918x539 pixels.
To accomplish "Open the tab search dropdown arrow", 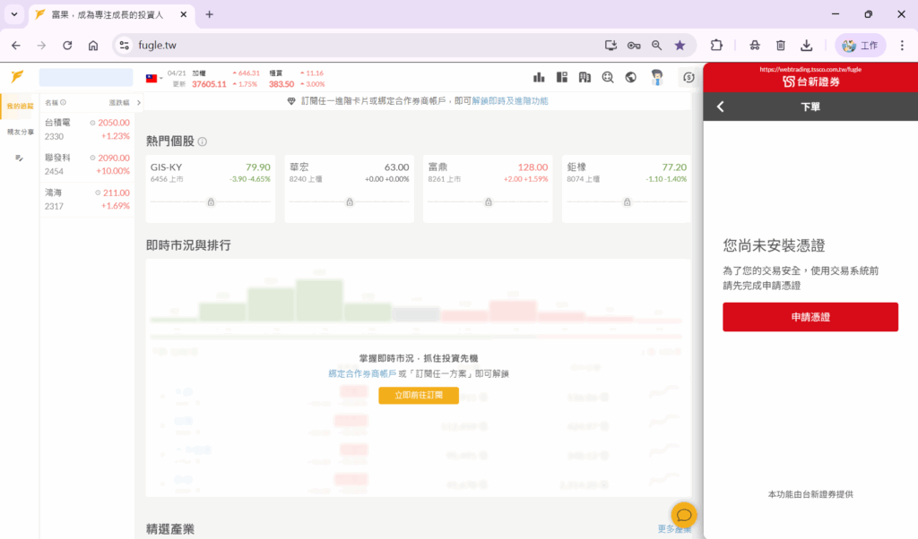I will 14,14.
